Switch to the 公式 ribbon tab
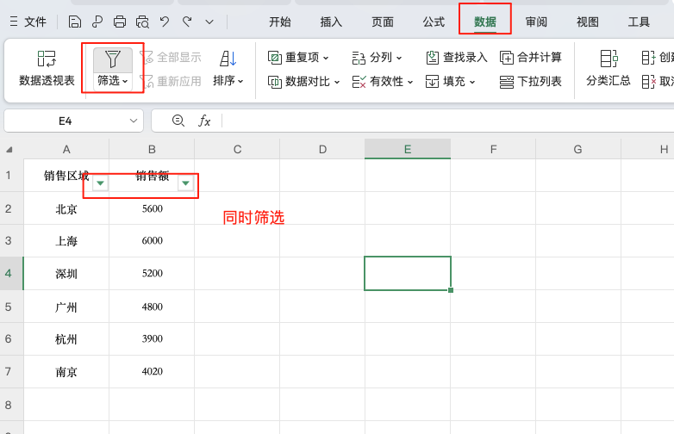The image size is (674, 434). coord(434,22)
